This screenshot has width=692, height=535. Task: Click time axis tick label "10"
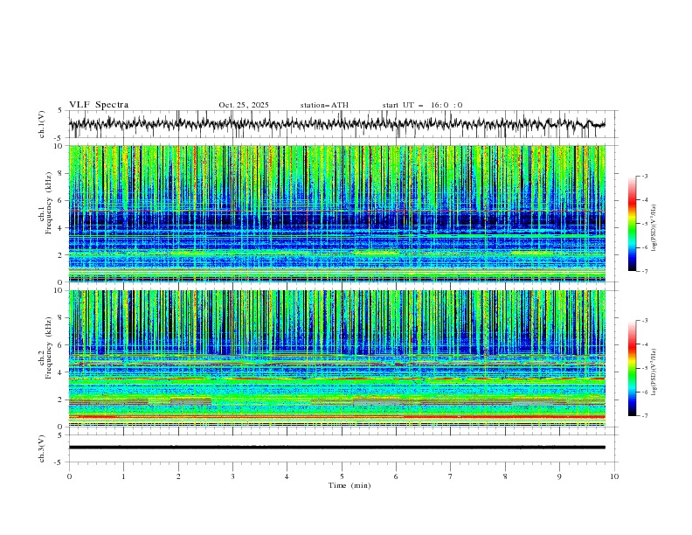[x=614, y=476]
